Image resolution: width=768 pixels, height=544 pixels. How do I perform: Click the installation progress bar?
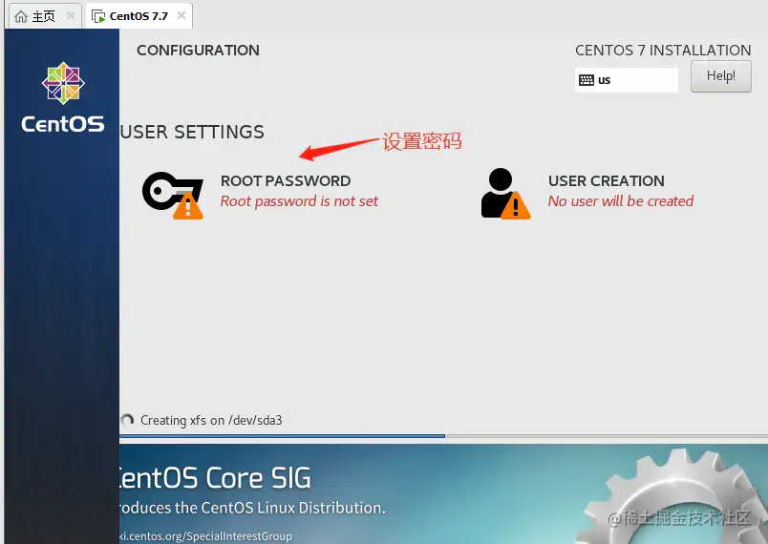click(444, 435)
